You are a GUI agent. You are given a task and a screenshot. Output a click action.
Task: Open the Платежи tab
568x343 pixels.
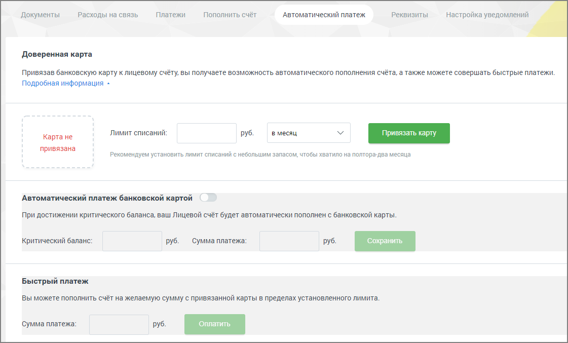(x=170, y=15)
